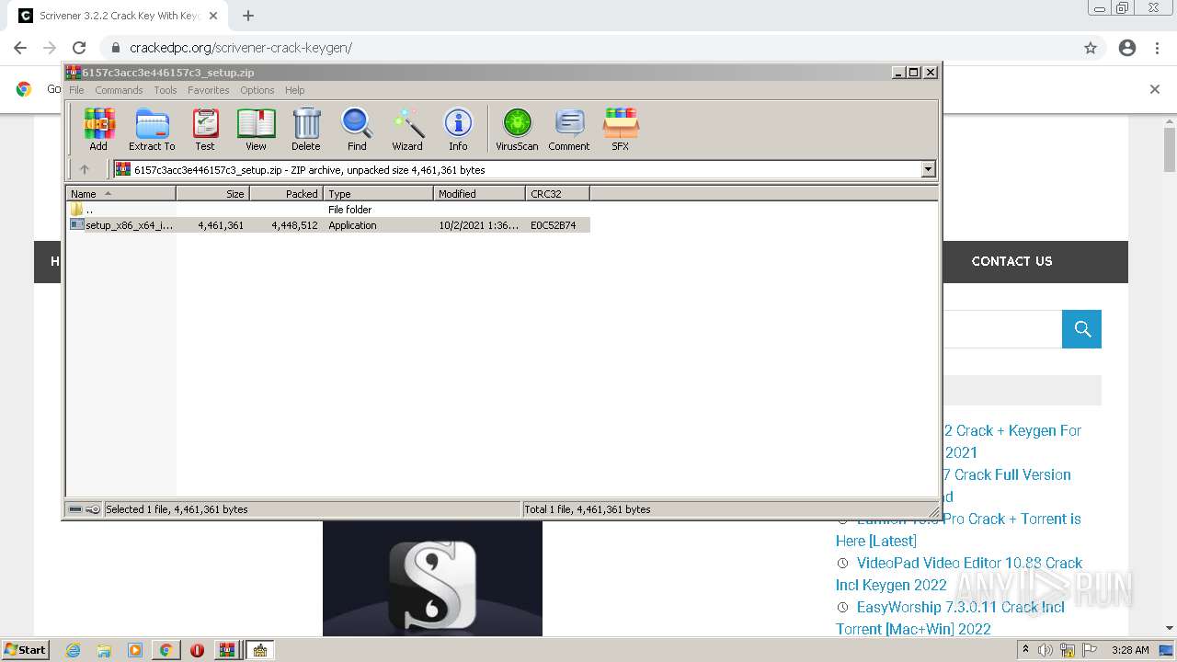Click the View file icon
The image size is (1177, 662).
tap(256, 130)
